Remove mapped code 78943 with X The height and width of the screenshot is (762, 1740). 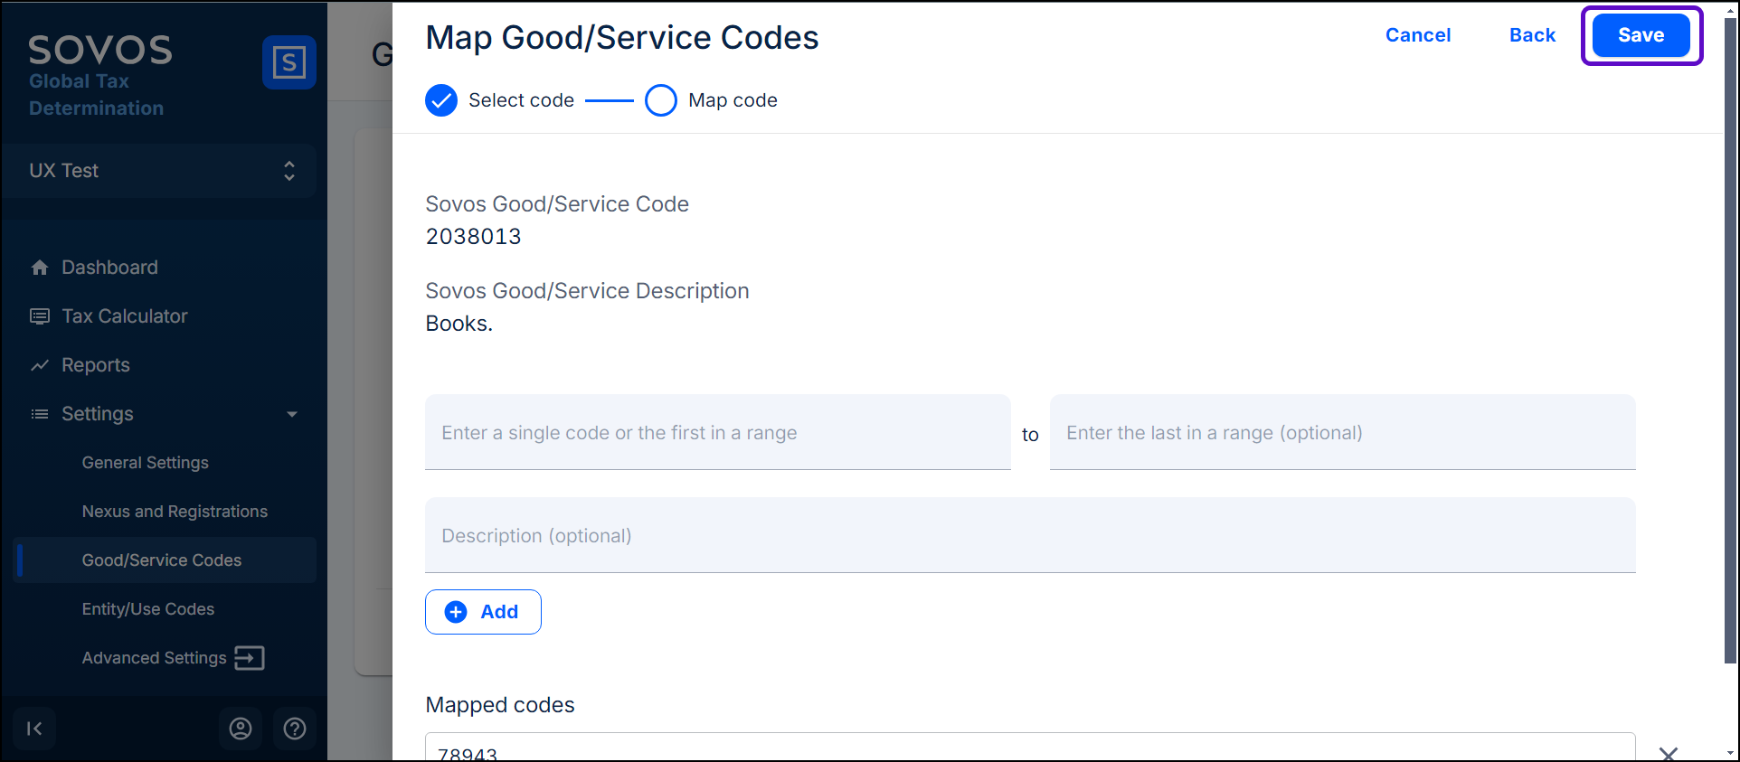coord(1668,753)
